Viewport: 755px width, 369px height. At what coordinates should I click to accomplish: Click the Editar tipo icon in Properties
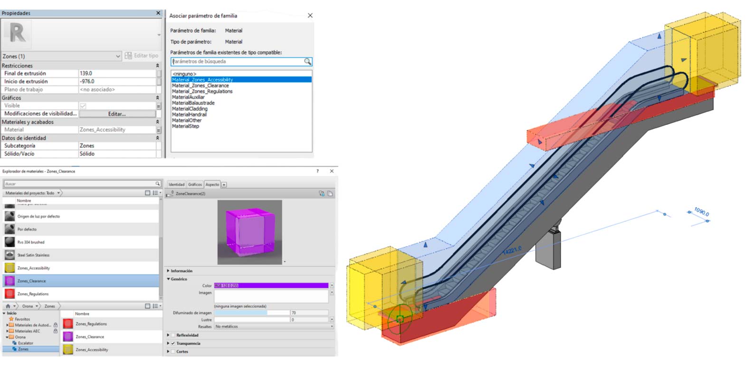(x=128, y=56)
